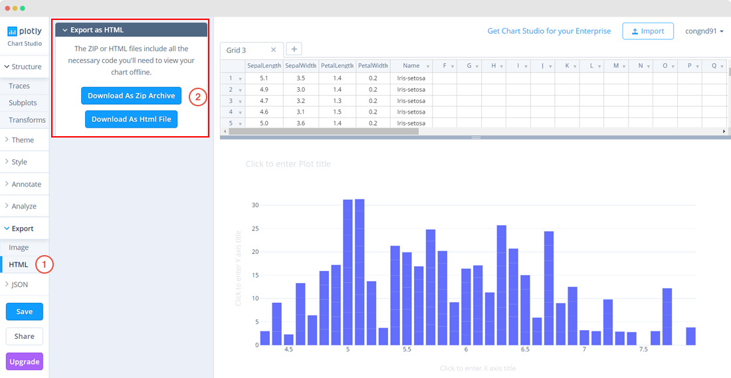The width and height of the screenshot is (731, 378).
Task: Select cell with value 4.9
Action: [x=264, y=90]
